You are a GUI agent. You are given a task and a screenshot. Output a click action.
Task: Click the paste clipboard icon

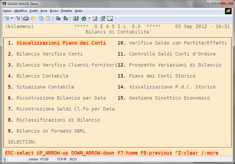[x=48, y=18]
